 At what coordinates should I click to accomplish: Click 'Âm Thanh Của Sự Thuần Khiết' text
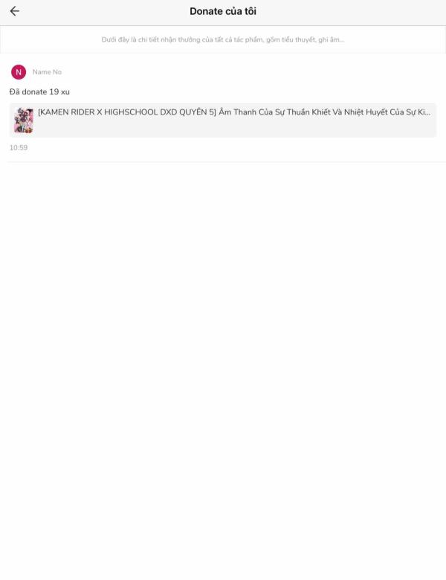[x=274, y=112]
